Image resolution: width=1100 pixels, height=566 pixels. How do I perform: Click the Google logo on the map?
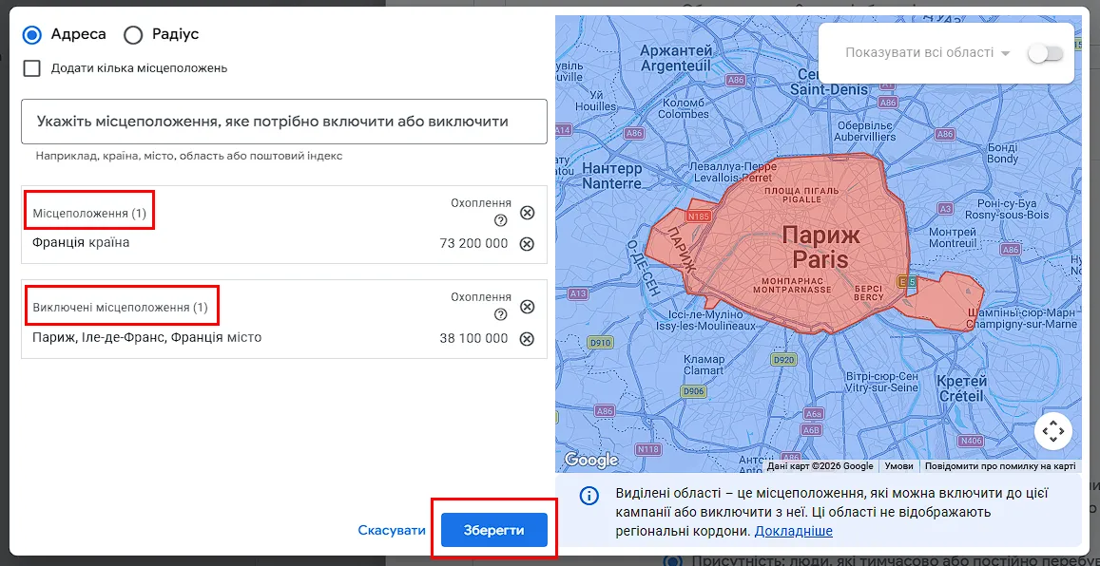point(591,460)
